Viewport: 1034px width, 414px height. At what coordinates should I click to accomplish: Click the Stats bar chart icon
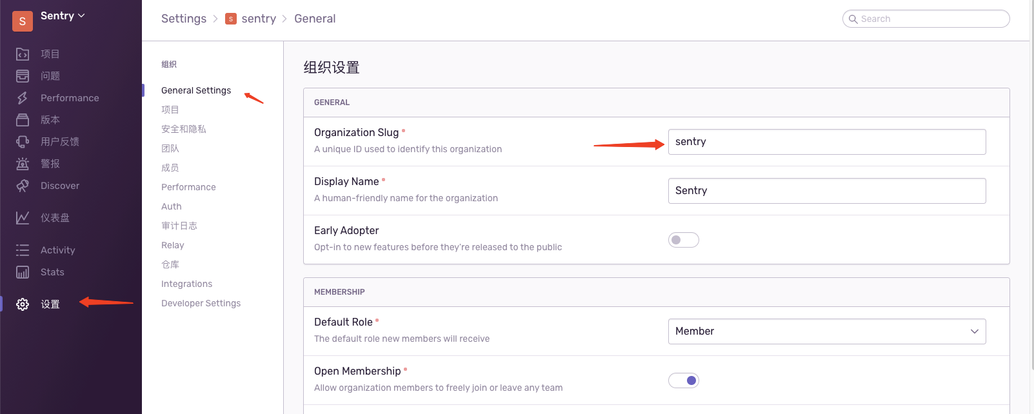[x=23, y=272]
